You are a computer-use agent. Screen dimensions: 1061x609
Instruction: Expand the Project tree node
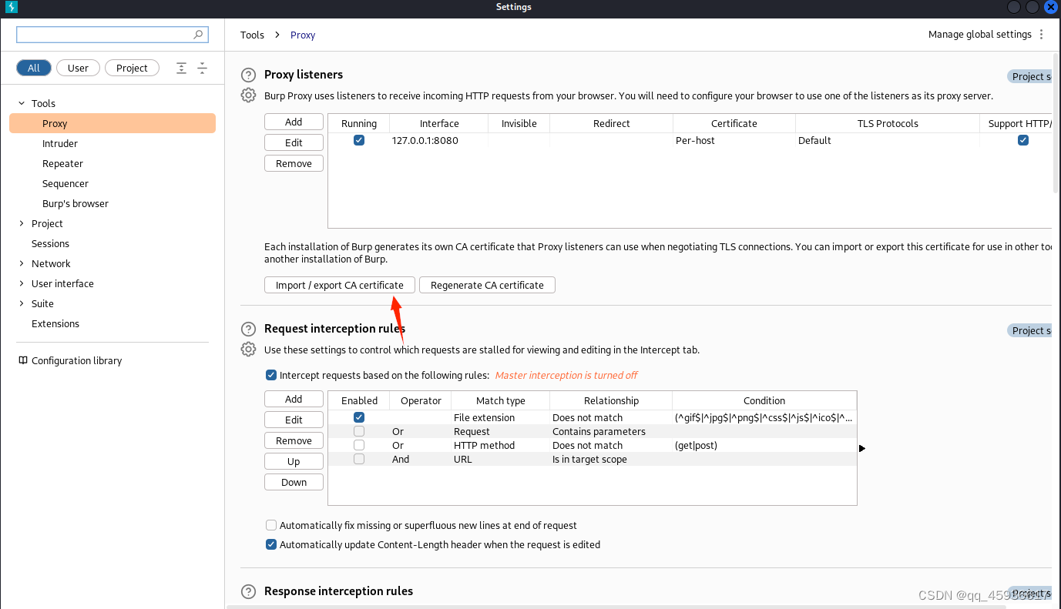coord(22,223)
